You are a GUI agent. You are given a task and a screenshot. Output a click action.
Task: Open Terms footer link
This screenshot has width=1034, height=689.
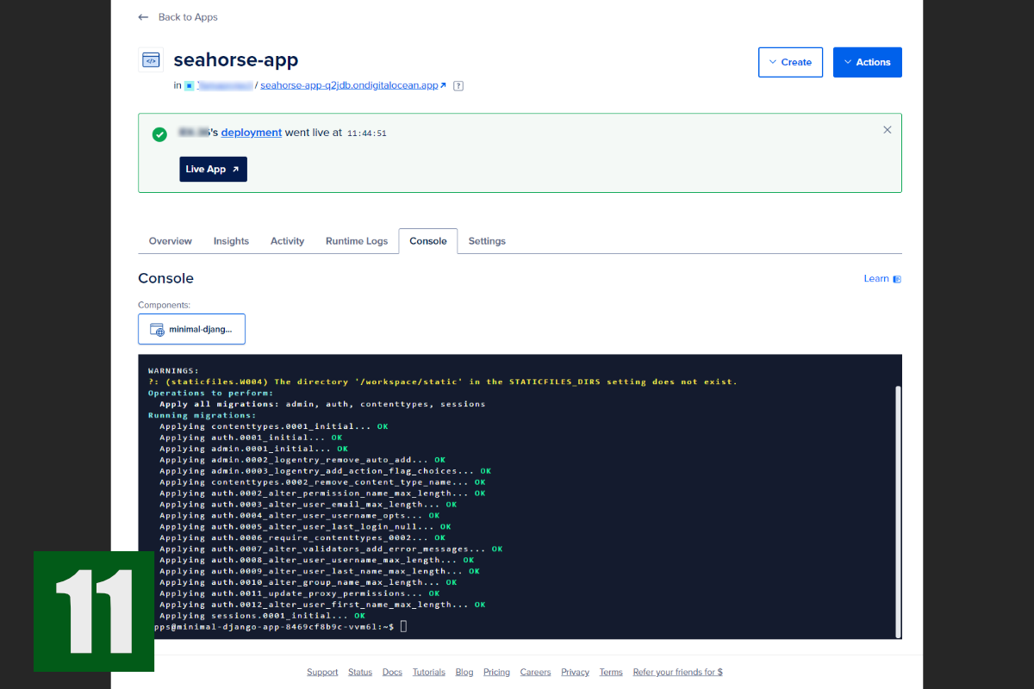[611, 672]
